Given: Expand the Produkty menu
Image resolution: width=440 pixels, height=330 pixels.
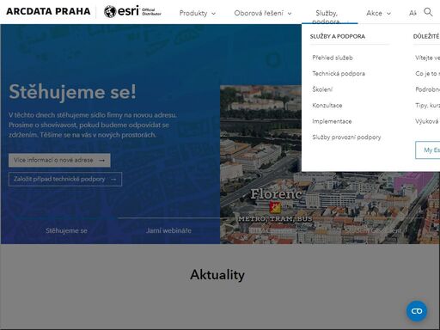Looking at the screenshot, I should tap(198, 13).
